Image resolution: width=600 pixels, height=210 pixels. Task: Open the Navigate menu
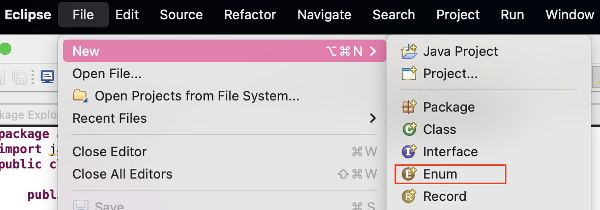pyautogui.click(x=324, y=15)
